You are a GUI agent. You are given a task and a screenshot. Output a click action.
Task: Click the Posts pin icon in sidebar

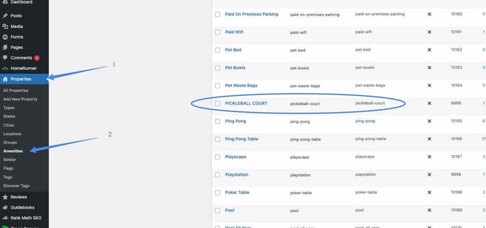pyautogui.click(x=5, y=16)
